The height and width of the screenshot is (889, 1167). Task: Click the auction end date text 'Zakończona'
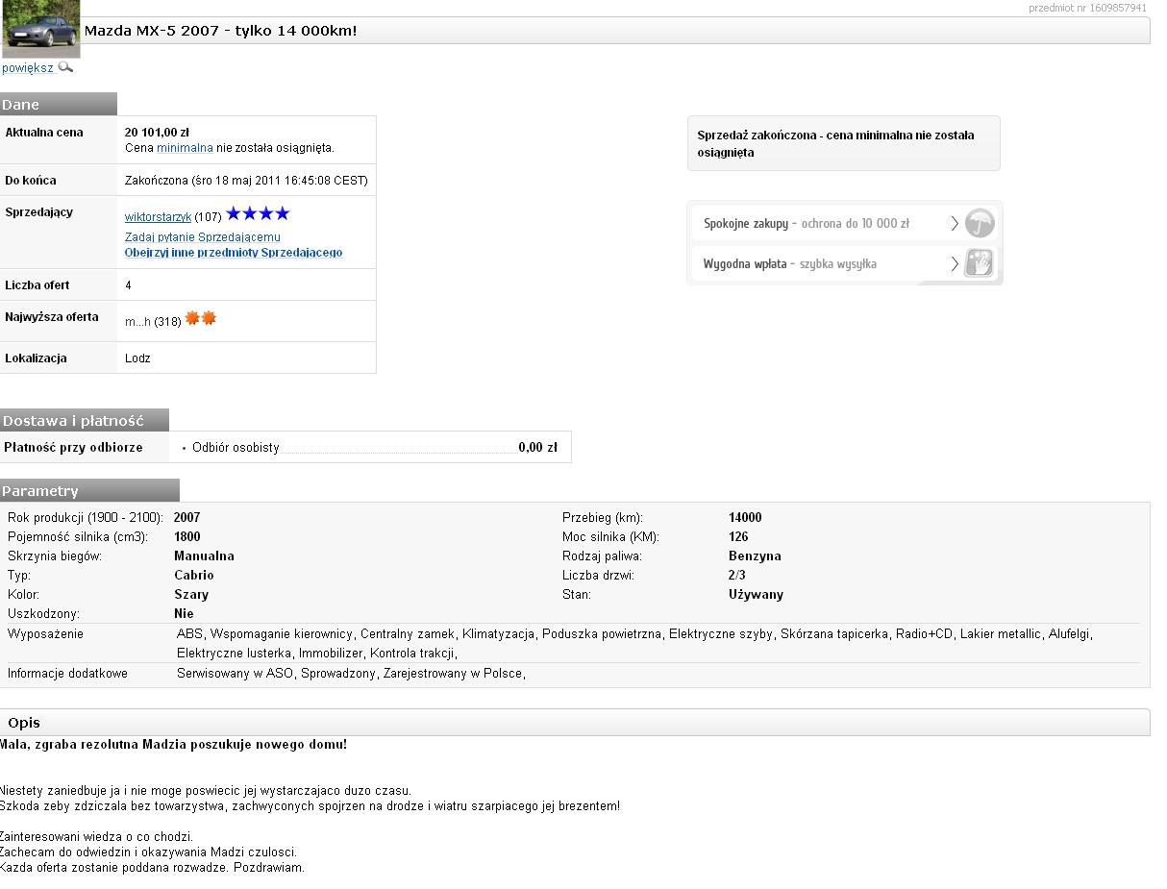[x=246, y=181]
